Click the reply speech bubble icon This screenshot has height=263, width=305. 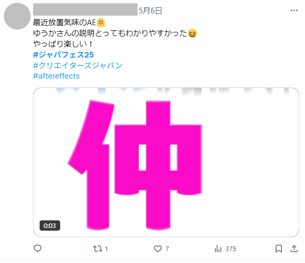(38, 249)
